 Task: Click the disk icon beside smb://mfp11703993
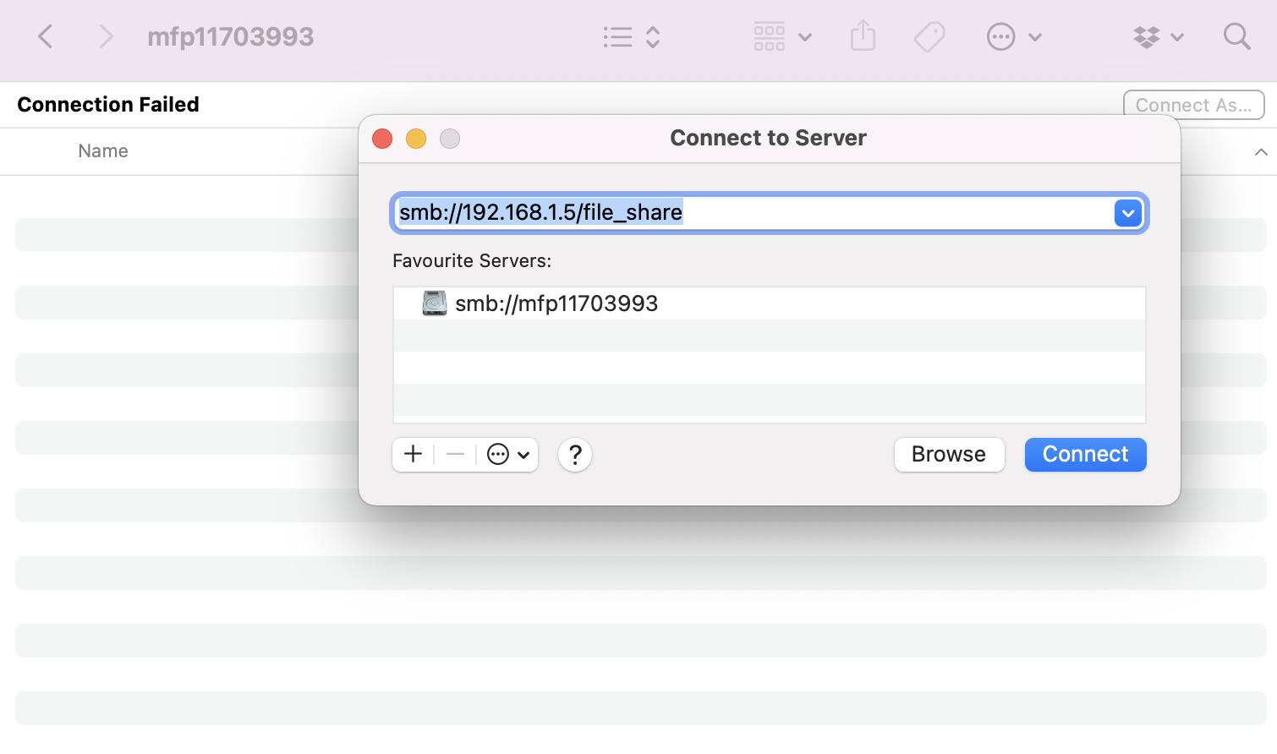(x=435, y=303)
